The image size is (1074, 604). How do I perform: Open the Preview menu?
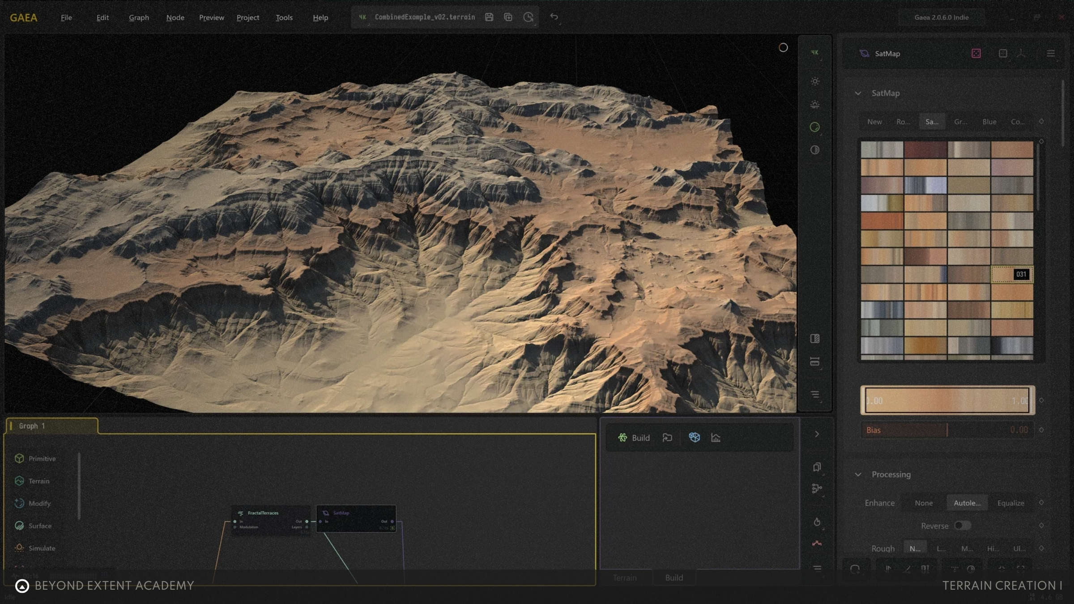coord(211,17)
